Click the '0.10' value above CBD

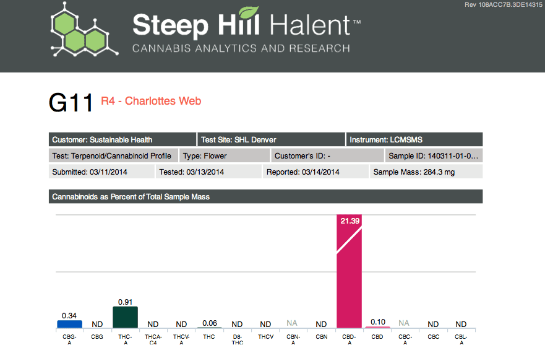[378, 322]
